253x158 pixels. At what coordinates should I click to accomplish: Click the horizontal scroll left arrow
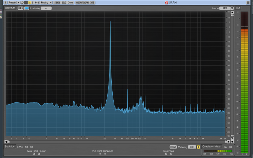point(6,142)
